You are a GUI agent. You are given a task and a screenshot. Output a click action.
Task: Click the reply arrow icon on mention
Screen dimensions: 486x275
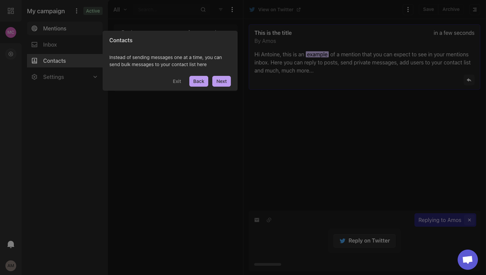click(x=469, y=80)
